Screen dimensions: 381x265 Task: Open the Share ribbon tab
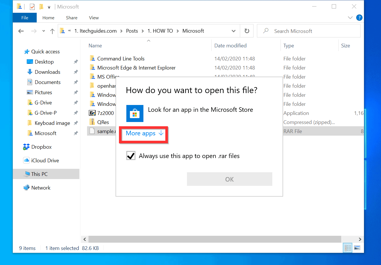click(71, 18)
